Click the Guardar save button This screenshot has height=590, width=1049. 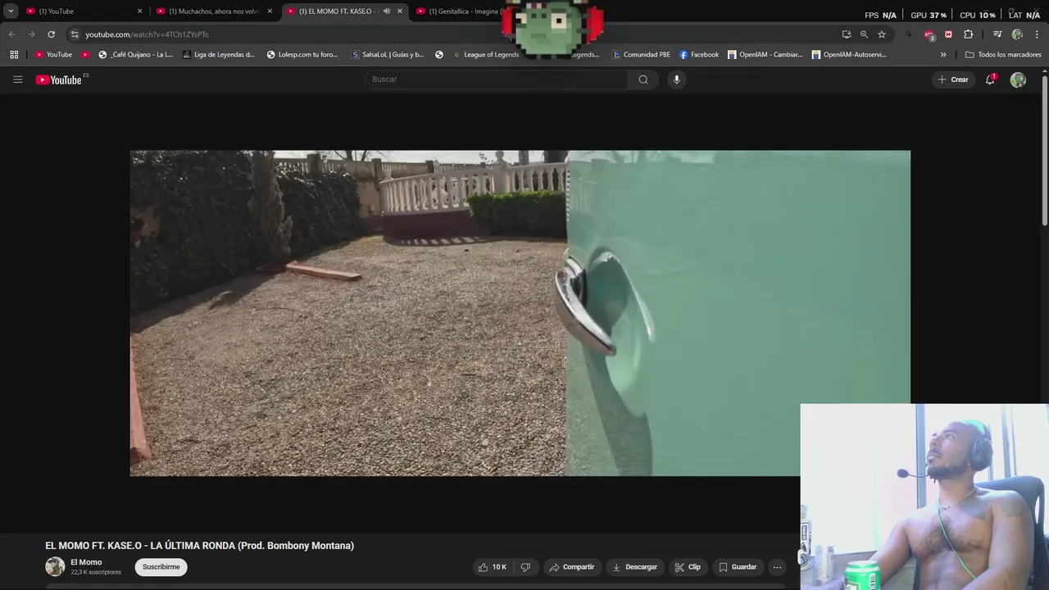(738, 567)
